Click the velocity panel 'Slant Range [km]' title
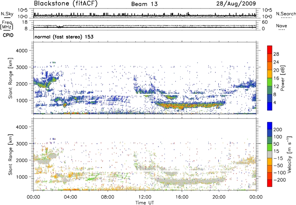 point(10,154)
